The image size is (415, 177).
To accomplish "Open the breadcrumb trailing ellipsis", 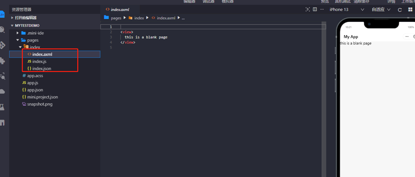I will coord(183,18).
